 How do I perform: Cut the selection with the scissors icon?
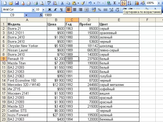(x=62, y=3)
